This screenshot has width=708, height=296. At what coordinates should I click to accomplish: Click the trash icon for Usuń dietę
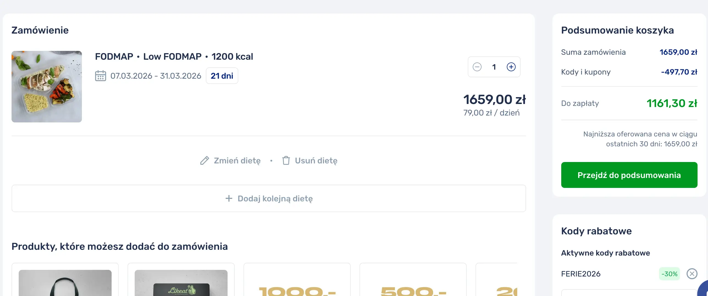click(286, 160)
